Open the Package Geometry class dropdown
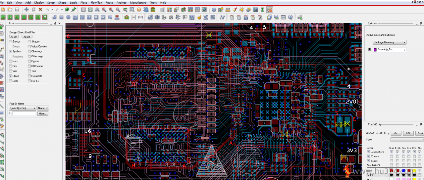The image size is (424, 180). click(x=390, y=42)
